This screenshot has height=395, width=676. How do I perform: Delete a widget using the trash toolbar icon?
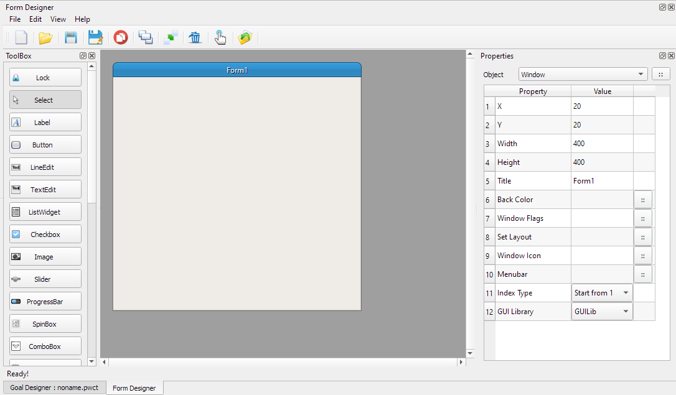pyautogui.click(x=195, y=37)
